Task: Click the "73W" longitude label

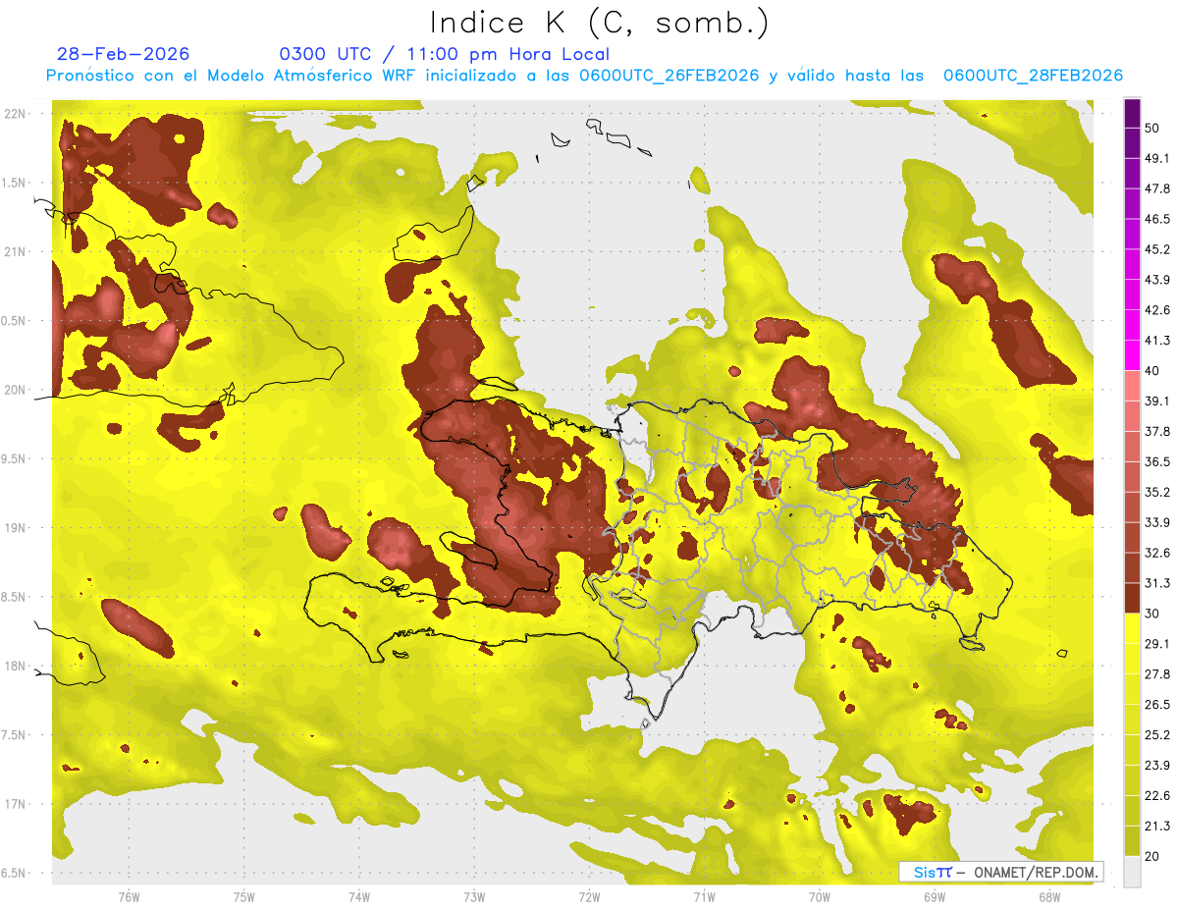Action: [x=474, y=896]
